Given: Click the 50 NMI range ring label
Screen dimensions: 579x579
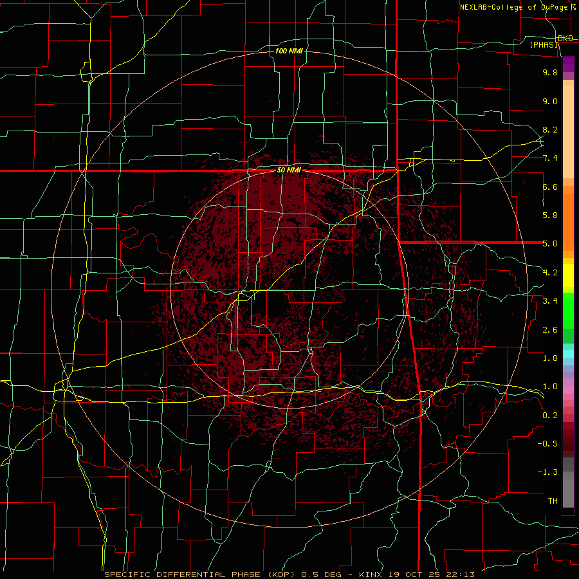Looking at the screenshot, I should point(289,170).
